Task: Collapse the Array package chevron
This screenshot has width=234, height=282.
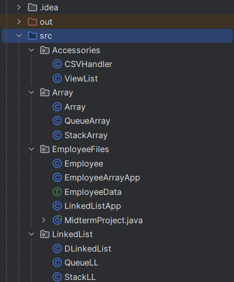Action: click(x=31, y=92)
